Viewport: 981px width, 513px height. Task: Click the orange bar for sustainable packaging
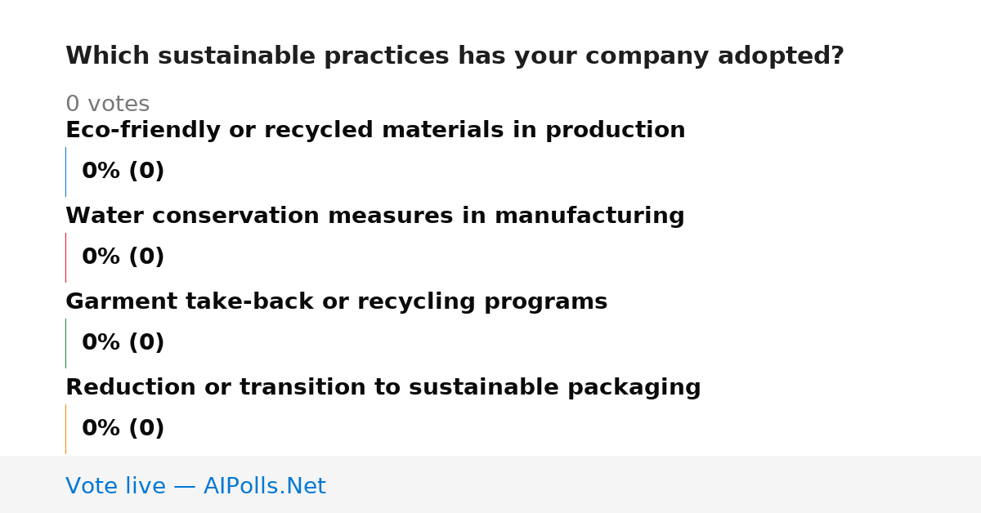click(x=65, y=429)
